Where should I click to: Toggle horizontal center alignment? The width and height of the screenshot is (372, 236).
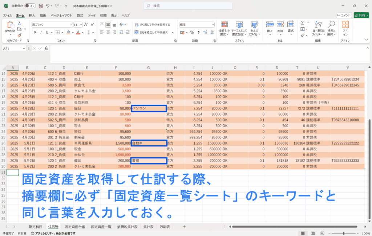click(108, 32)
